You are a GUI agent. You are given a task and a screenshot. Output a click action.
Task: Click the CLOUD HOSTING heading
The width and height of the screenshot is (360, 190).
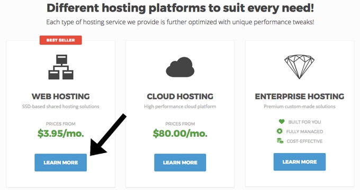tap(180, 97)
